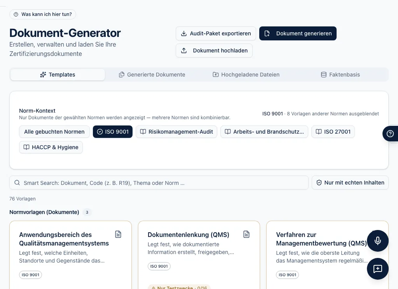The image size is (398, 289).
Task: Click the folder icon on Hochgeladene Dateien tab
Action: [215, 75]
